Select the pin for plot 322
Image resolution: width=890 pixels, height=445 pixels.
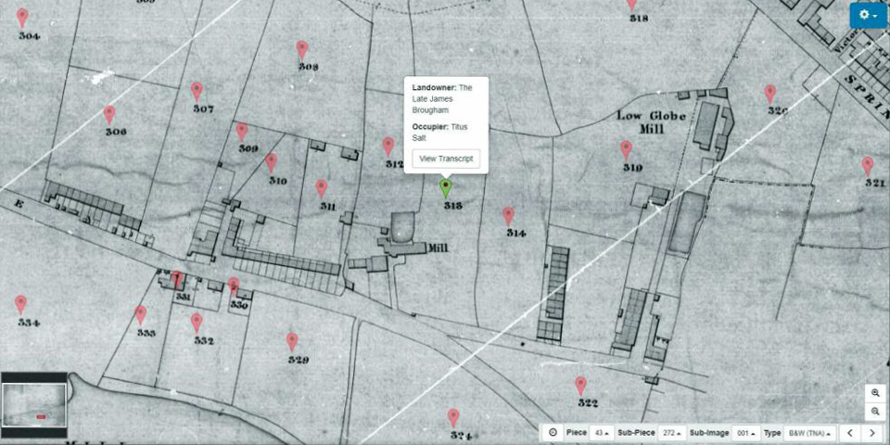tap(580, 385)
